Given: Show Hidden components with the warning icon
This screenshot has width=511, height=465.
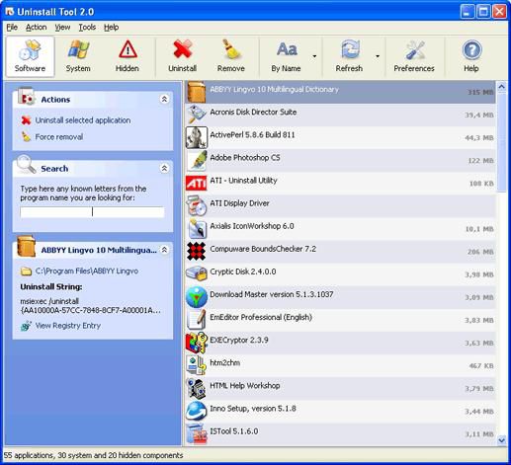Looking at the screenshot, I should click(x=128, y=56).
